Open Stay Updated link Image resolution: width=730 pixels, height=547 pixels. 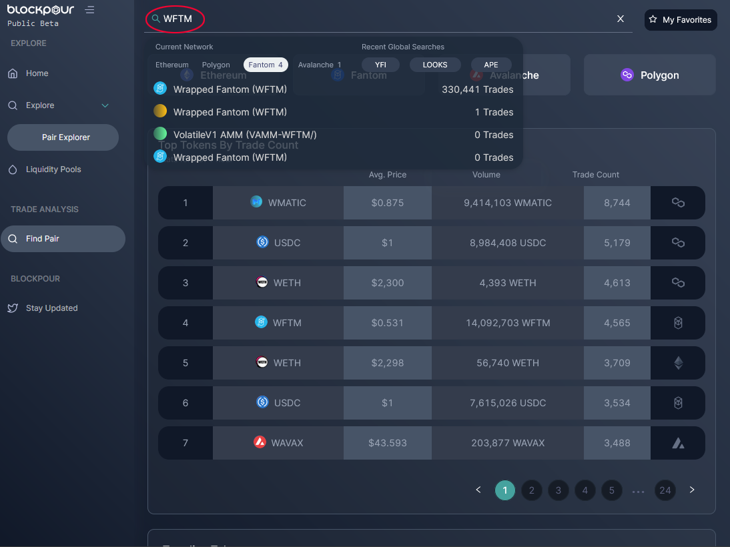51,308
